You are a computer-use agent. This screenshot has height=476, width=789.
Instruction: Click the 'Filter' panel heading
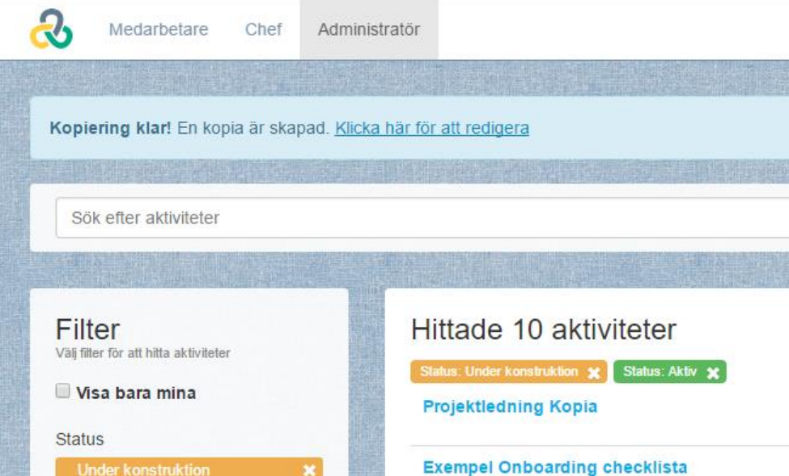(x=87, y=329)
